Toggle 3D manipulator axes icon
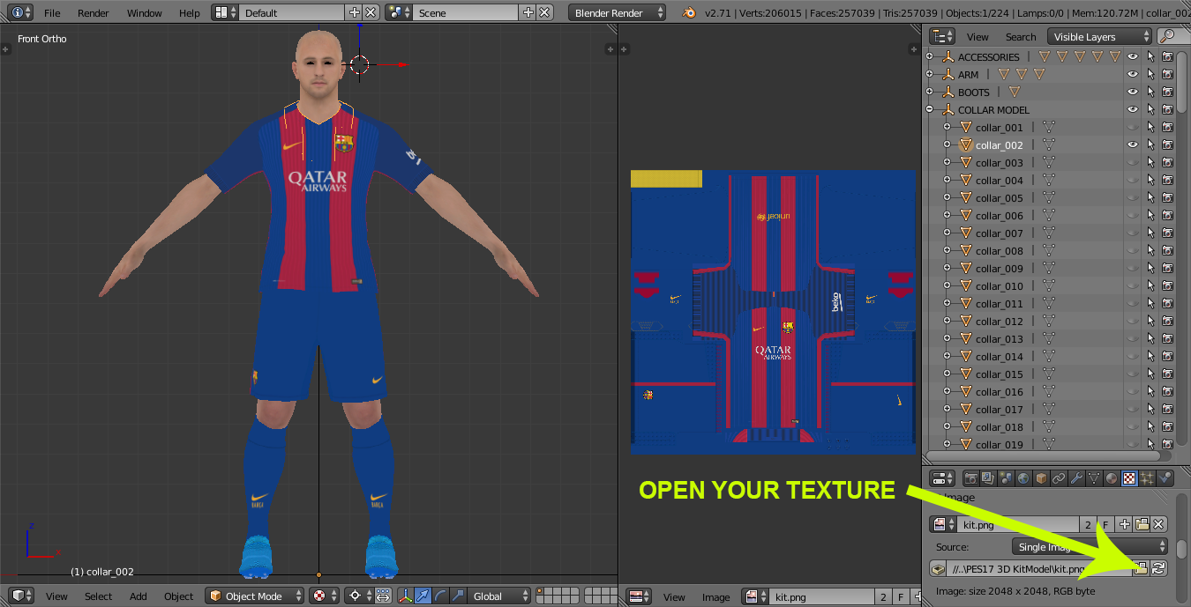The width and height of the screenshot is (1191, 607). pyautogui.click(x=405, y=596)
